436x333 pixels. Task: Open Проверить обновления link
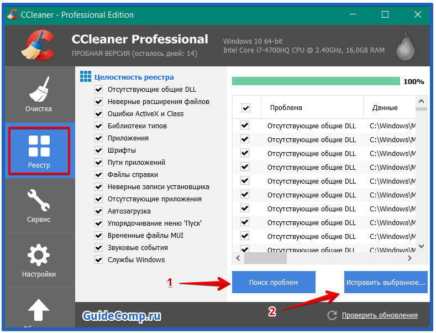tap(380, 315)
